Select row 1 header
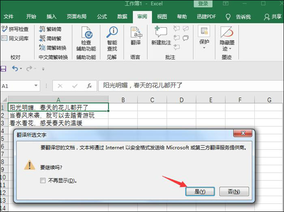 coord(4,107)
